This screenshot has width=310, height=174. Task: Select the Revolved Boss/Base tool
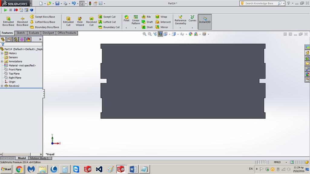22,21
